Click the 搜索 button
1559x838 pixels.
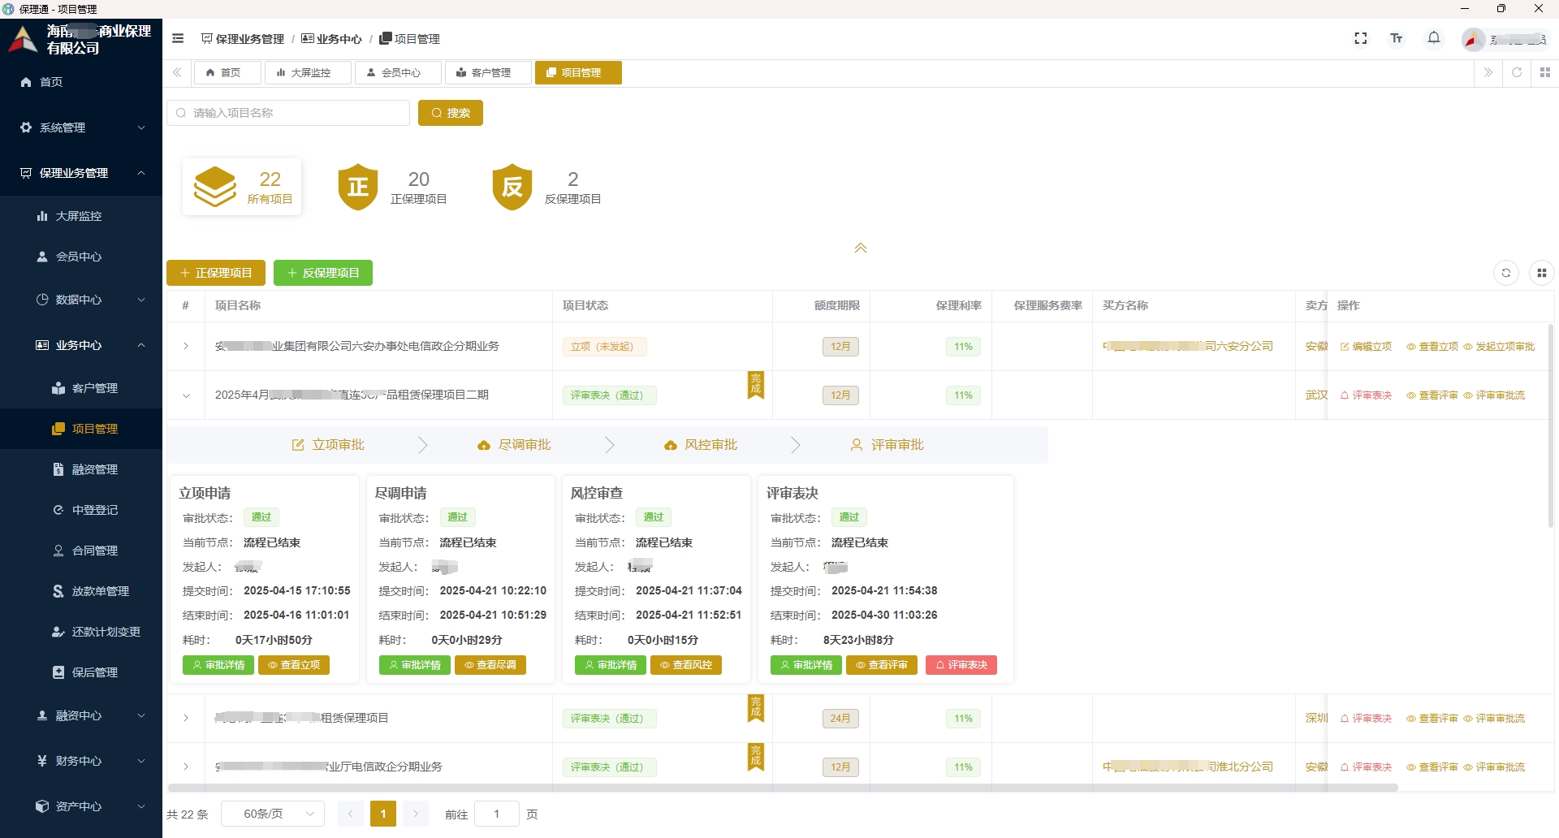pos(451,113)
